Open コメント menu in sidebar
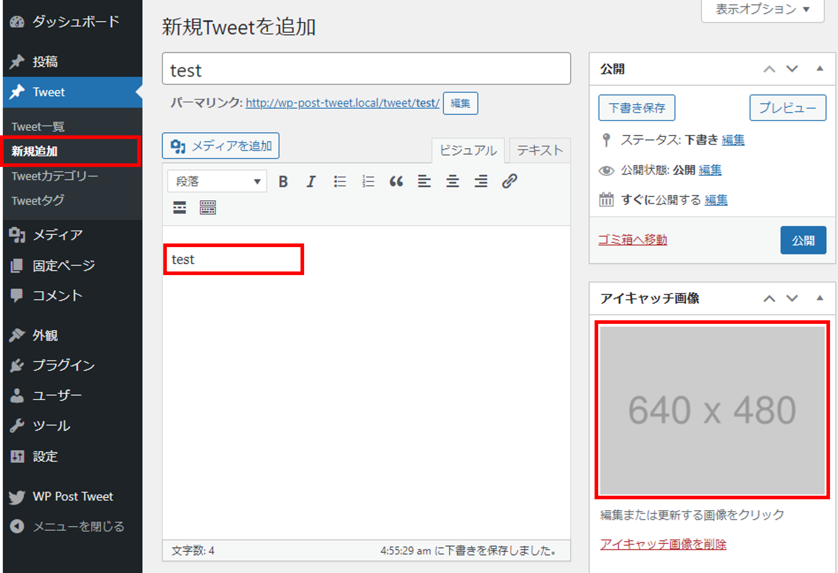The width and height of the screenshot is (838, 573). (72, 296)
